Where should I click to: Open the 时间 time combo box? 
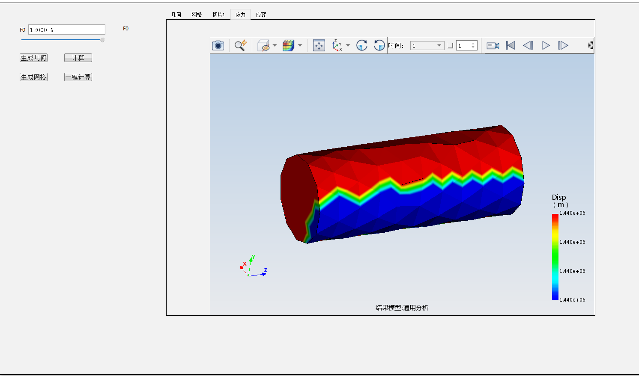pyautogui.click(x=427, y=46)
